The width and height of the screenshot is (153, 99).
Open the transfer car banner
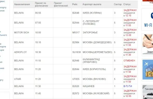148,92
